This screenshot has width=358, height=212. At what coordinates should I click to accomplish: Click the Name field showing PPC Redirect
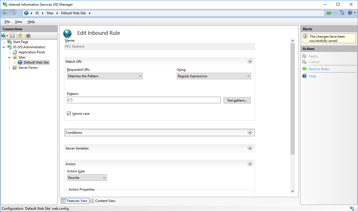pos(160,47)
